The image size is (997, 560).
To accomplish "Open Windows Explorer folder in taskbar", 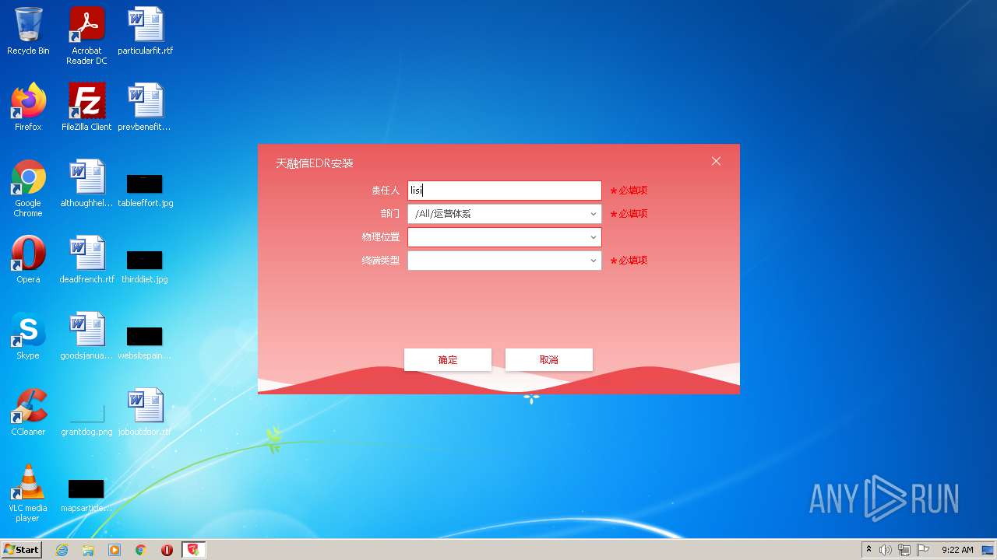I will 88,550.
